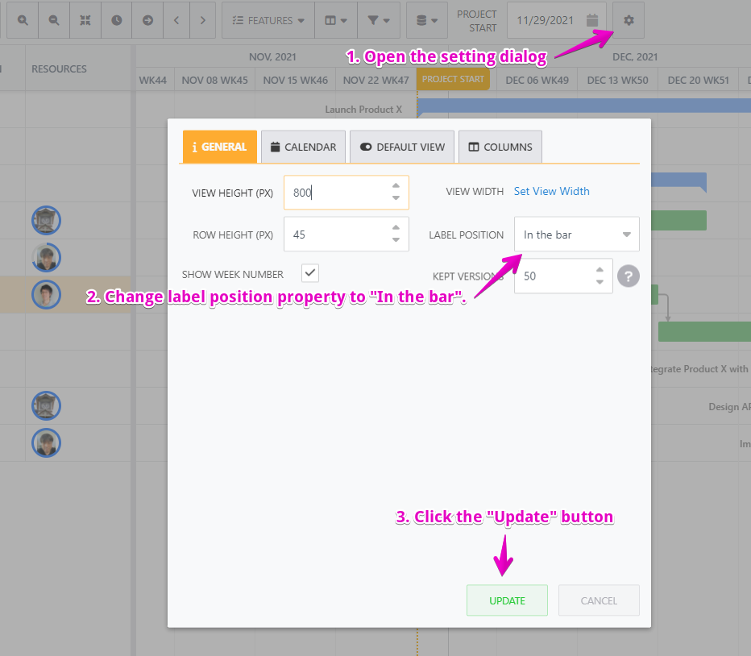751x656 pixels.
Task: Open the filter funnel dropdown
Action: 379,20
